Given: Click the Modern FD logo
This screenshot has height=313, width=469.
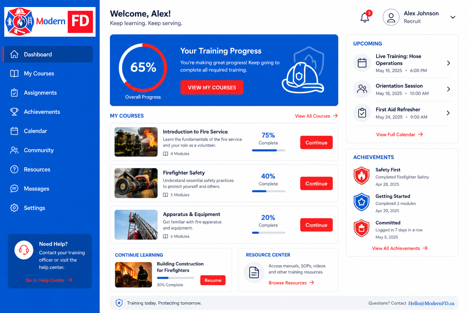Looking at the screenshot, I should (x=50, y=22).
